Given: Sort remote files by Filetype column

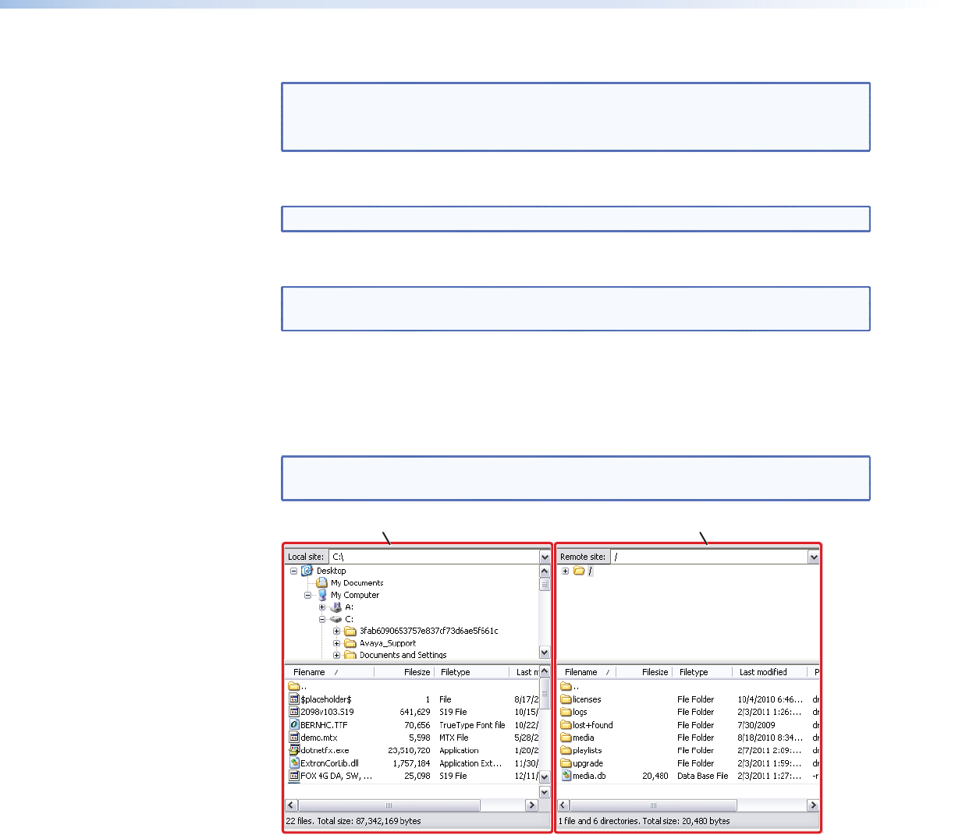Looking at the screenshot, I should (x=703, y=672).
